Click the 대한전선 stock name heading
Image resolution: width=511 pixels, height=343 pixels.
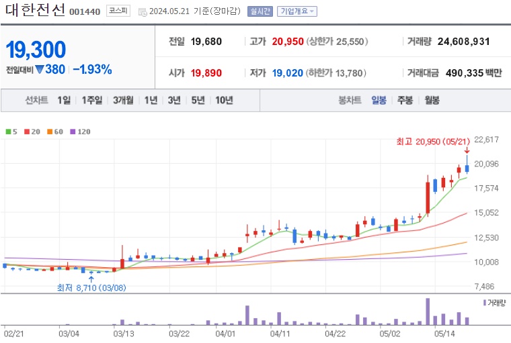tap(35, 11)
